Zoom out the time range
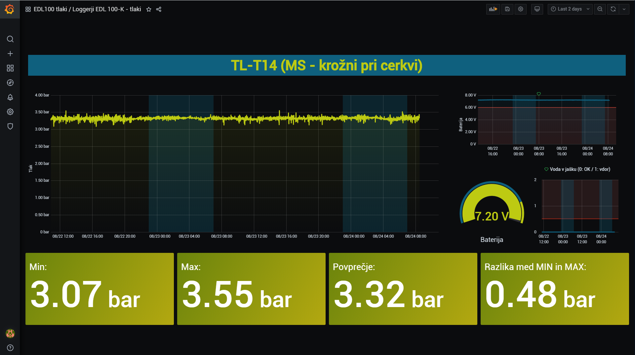The width and height of the screenshot is (635, 355). 600,9
